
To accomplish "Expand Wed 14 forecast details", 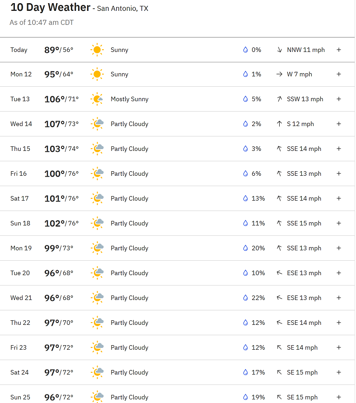I will tap(338, 124).
